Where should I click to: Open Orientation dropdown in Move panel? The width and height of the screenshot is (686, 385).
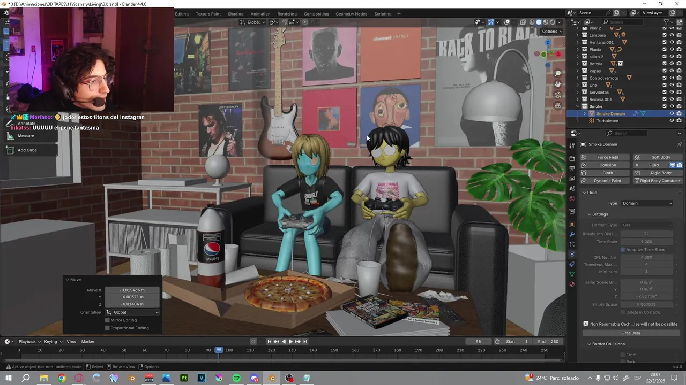[132, 312]
